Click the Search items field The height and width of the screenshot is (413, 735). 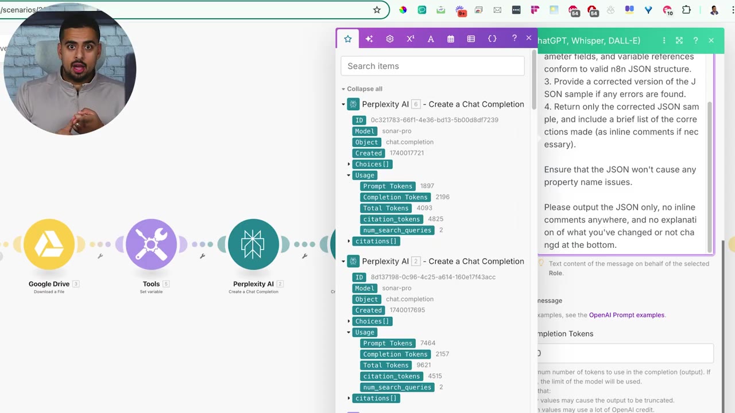(x=432, y=66)
